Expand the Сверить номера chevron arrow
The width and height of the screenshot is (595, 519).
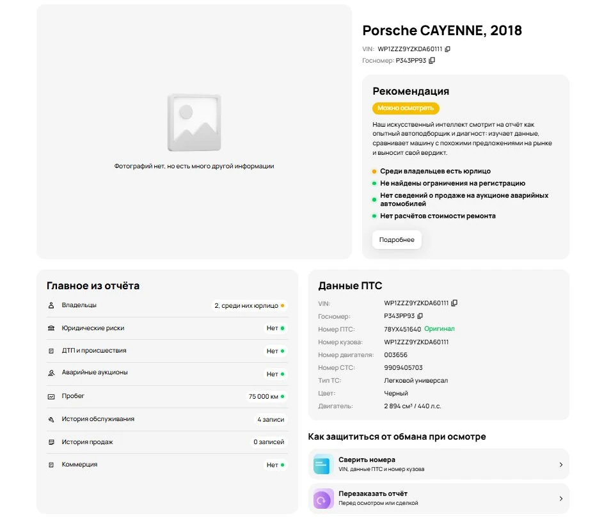(x=560, y=465)
